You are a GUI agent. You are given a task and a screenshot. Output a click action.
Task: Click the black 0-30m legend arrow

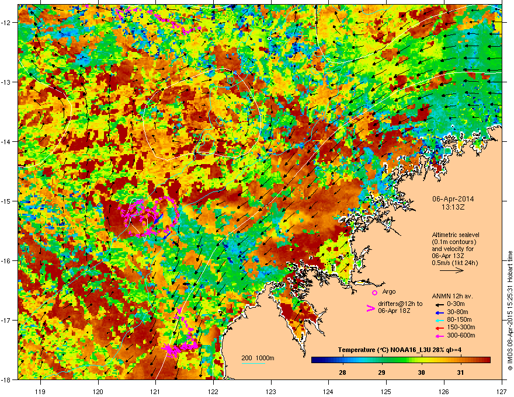(439, 304)
